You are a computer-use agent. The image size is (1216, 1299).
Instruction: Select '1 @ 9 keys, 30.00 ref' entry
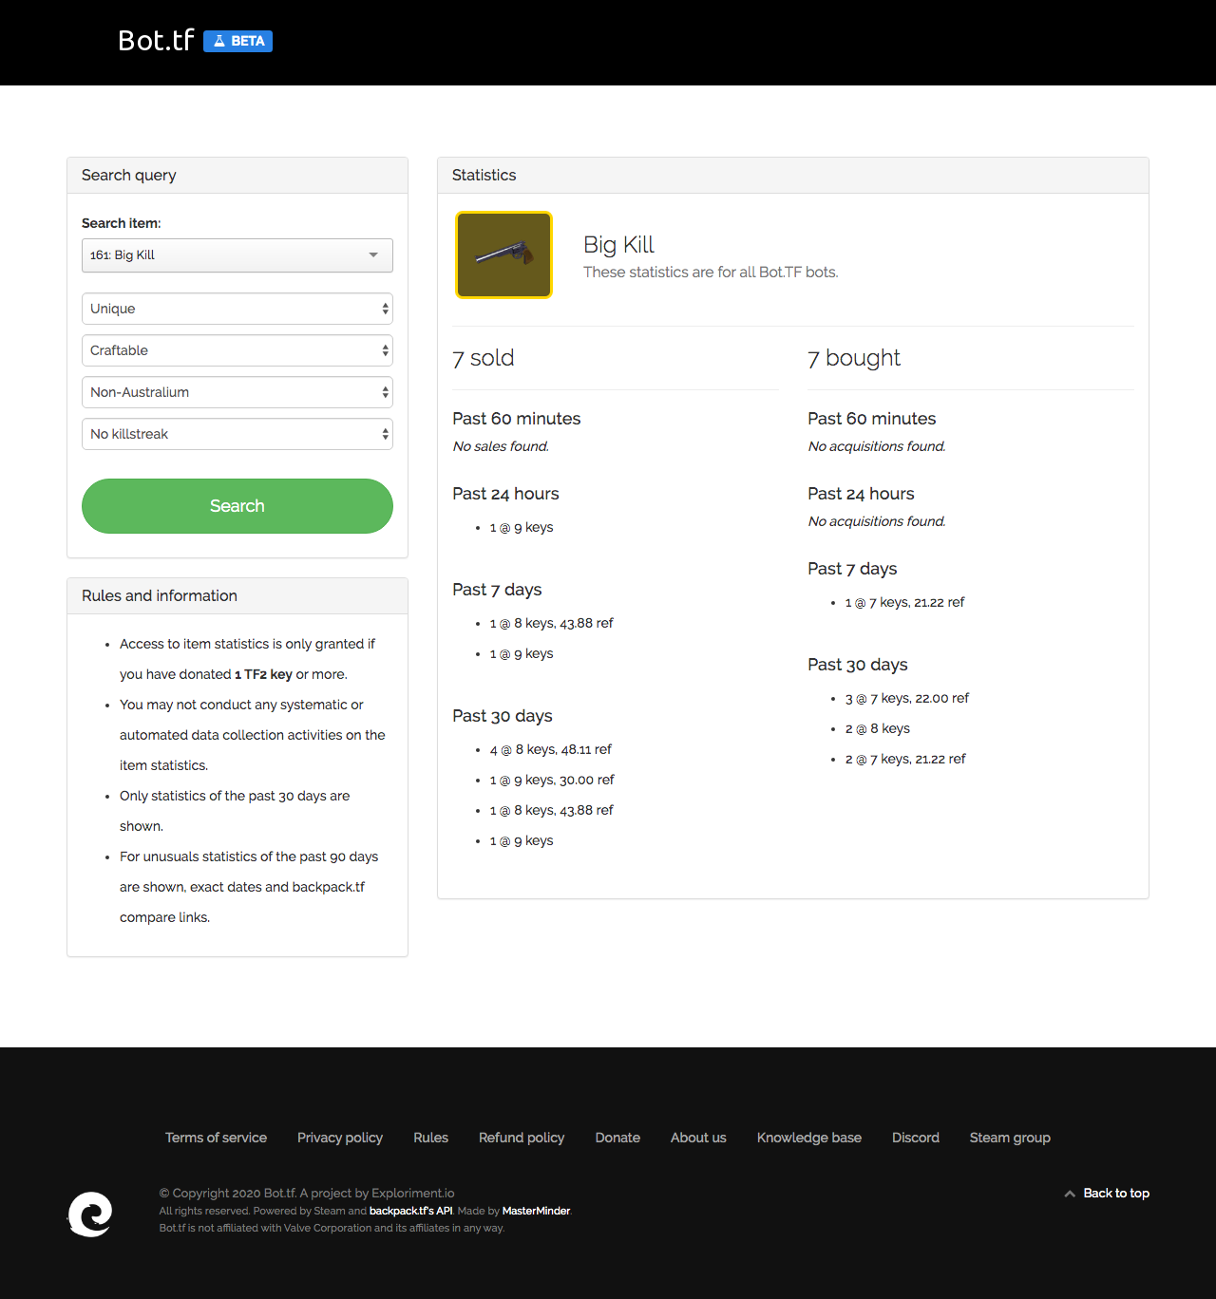(552, 780)
